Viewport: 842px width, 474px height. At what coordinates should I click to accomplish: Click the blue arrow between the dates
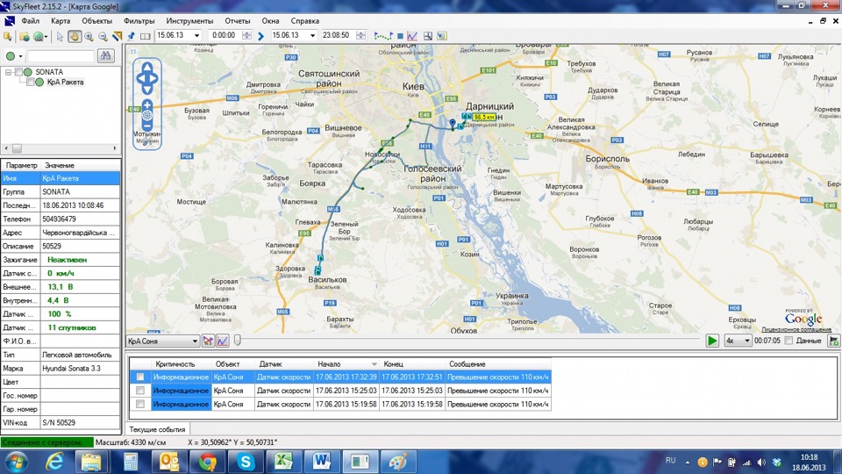(x=261, y=36)
